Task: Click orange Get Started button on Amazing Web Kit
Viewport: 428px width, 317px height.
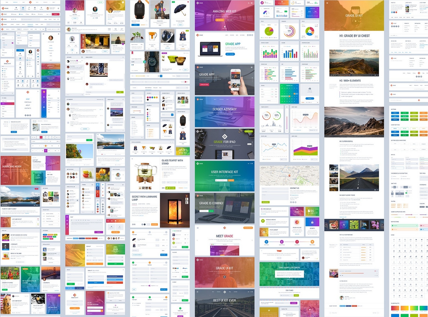Action: click(220, 20)
